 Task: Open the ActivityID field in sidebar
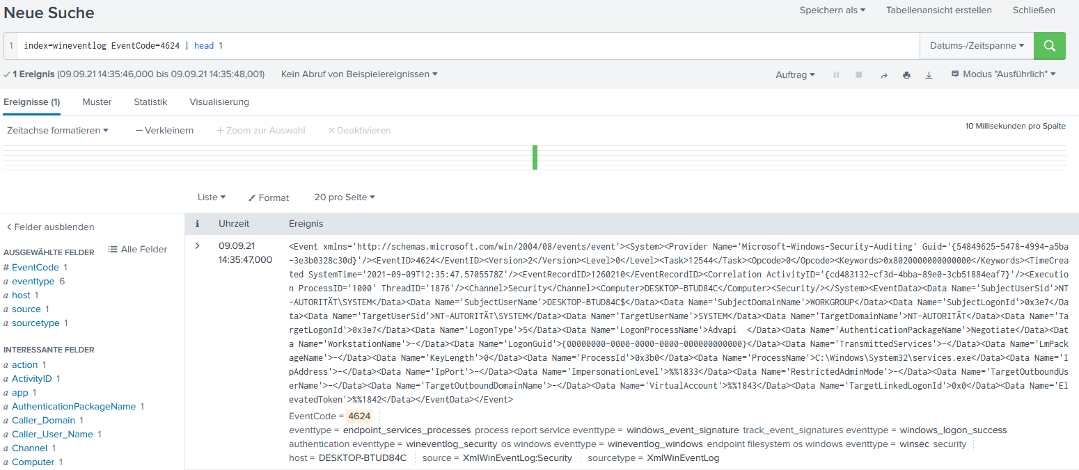point(32,378)
